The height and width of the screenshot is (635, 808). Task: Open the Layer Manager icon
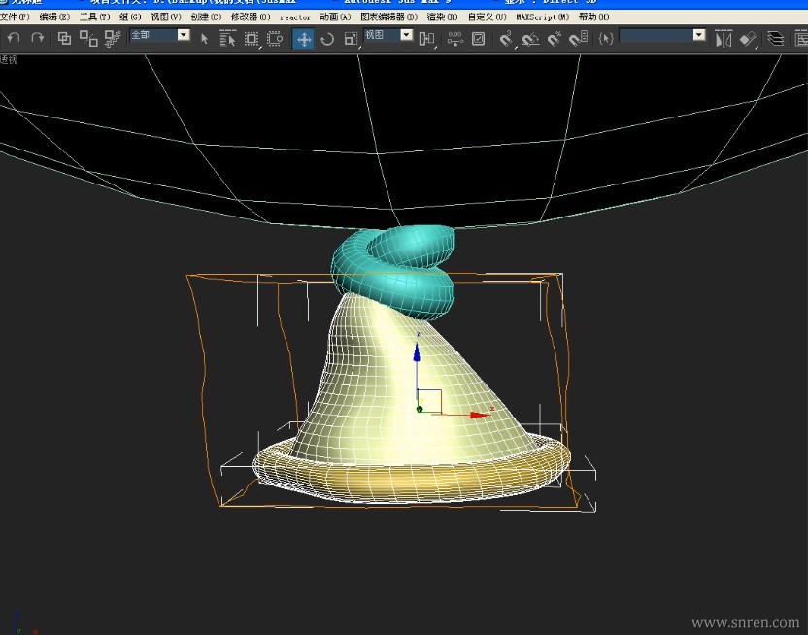point(776,38)
